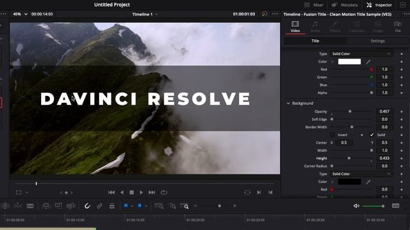The width and height of the screenshot is (410, 230).
Task: Open the Background Type Solid Color dropdown
Action: point(361,174)
